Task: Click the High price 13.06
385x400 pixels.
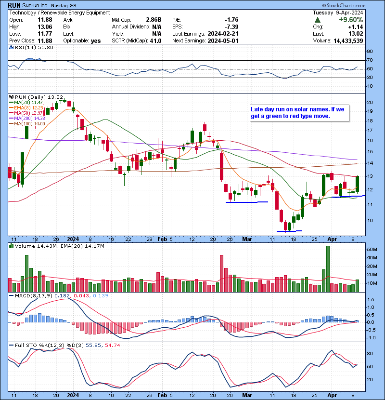Action: point(45,27)
